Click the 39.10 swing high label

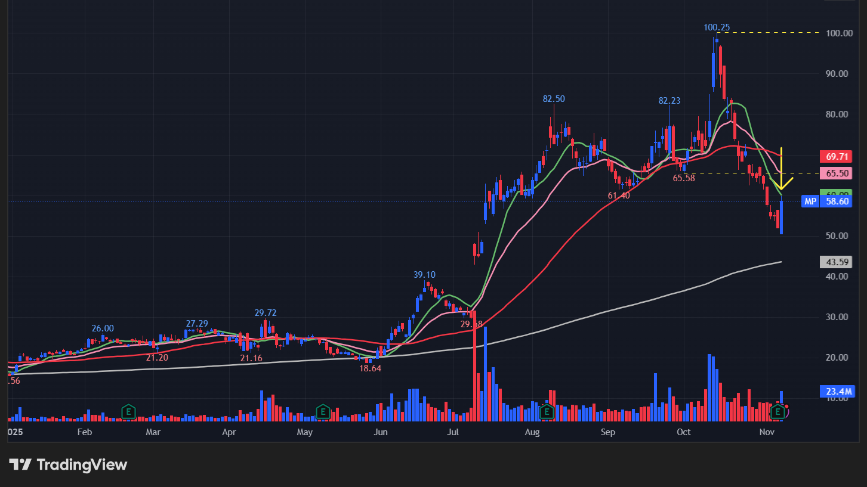coord(424,275)
